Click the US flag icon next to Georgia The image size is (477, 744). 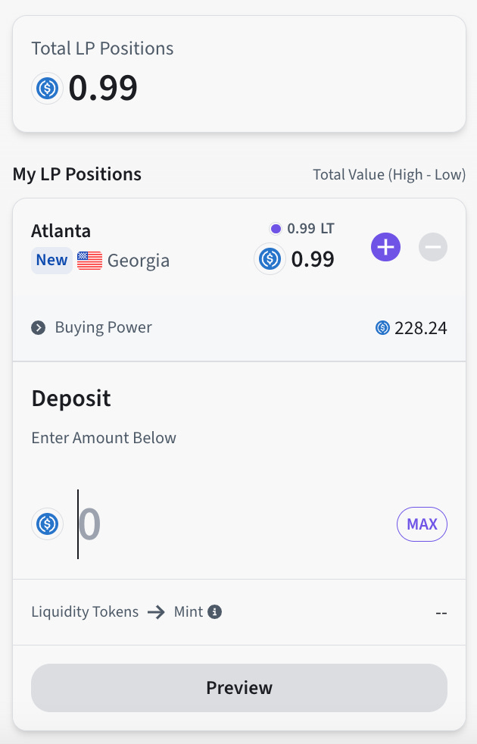tap(89, 261)
